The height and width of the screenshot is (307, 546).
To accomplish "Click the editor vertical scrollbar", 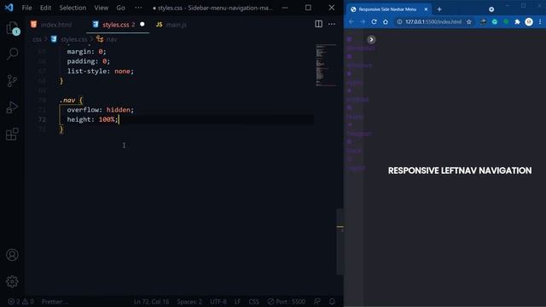I will tap(340, 241).
